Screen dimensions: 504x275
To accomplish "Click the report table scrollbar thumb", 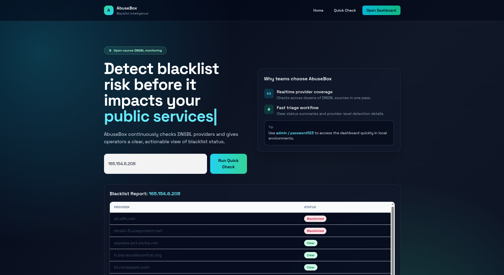I will coord(393,240).
